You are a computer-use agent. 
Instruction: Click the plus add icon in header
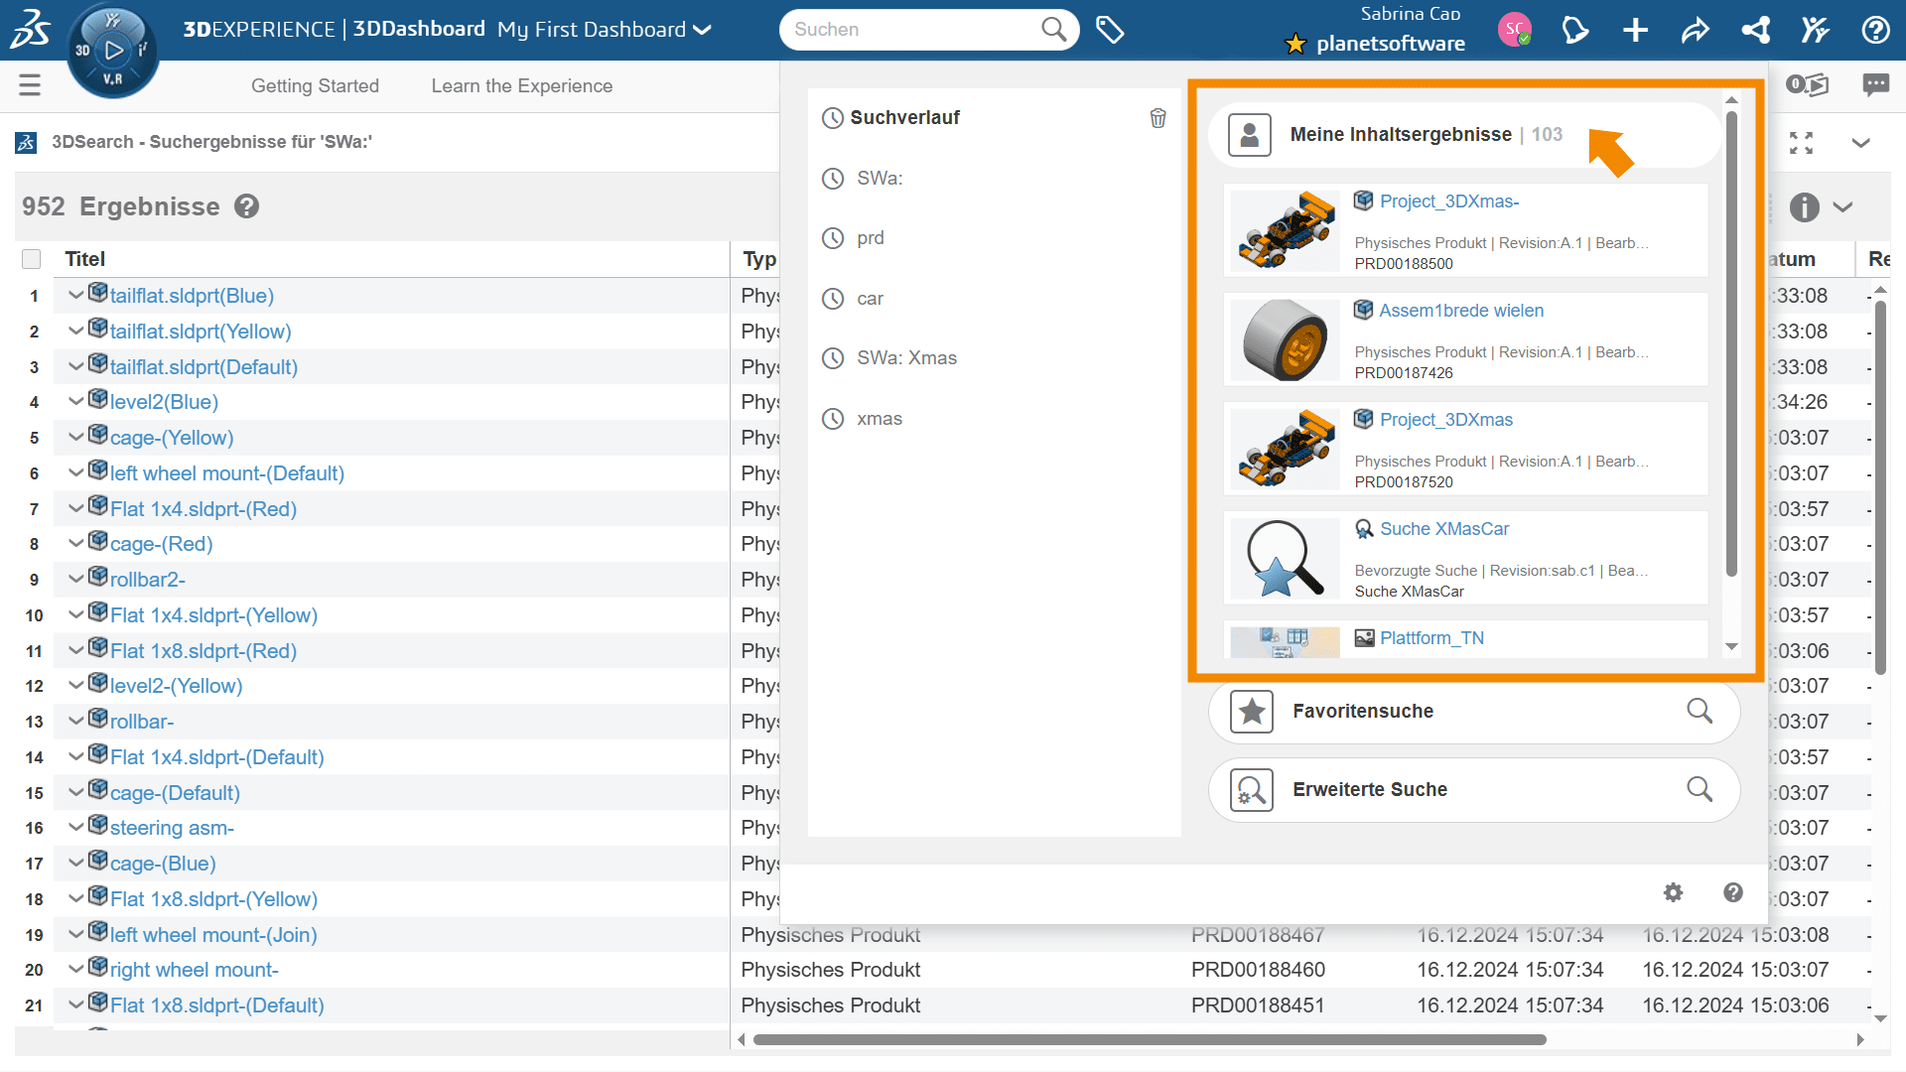pyautogui.click(x=1635, y=30)
